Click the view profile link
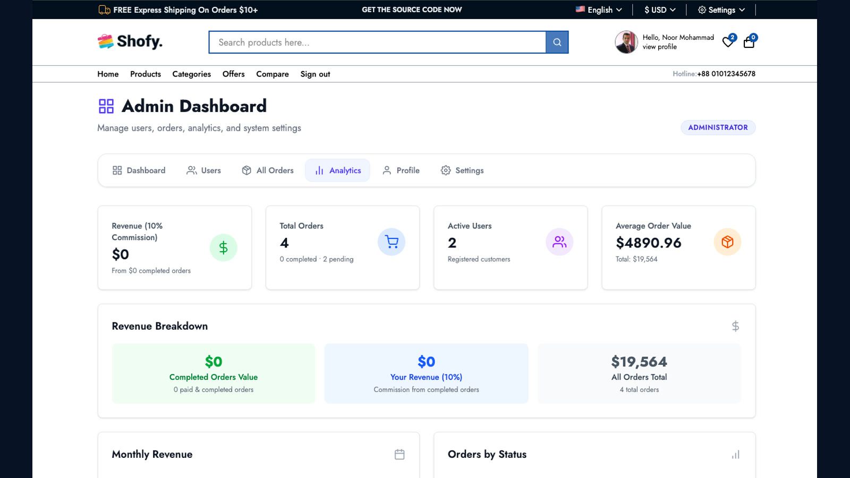Viewport: 850px width, 478px height. point(659,47)
